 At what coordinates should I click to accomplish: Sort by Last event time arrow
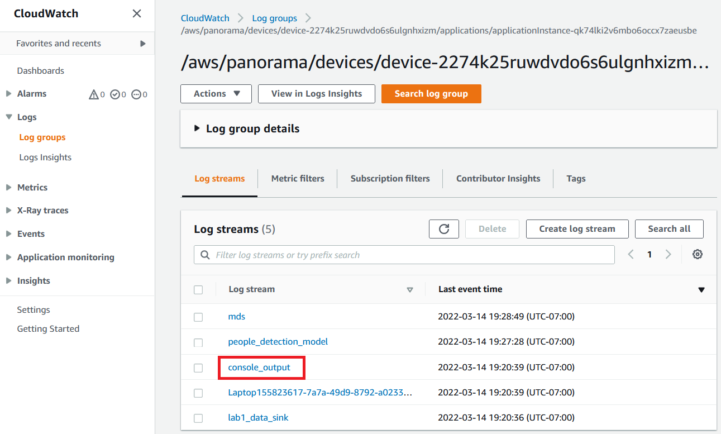pyautogui.click(x=701, y=290)
